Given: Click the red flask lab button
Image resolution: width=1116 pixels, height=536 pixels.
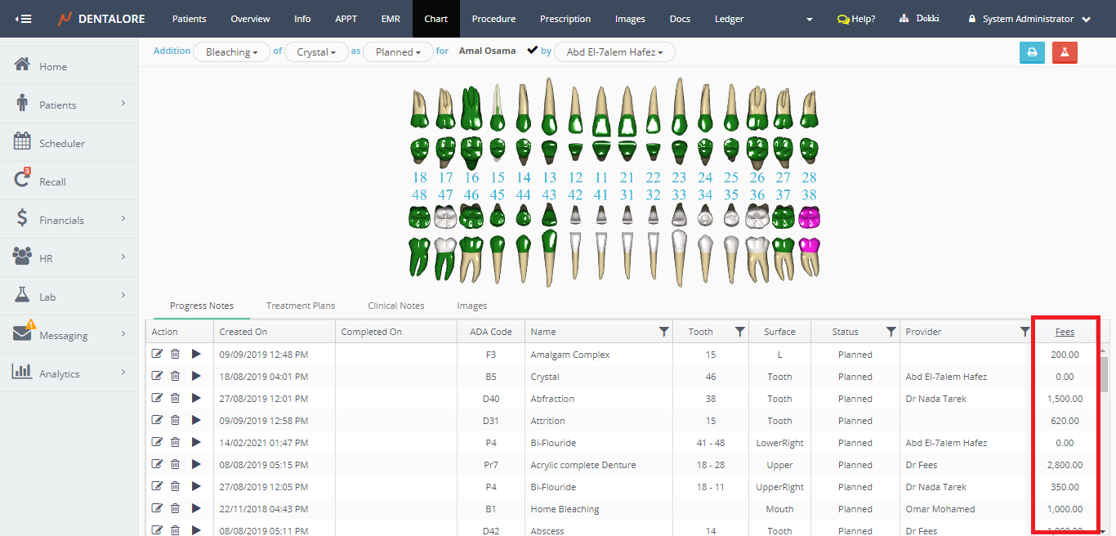Looking at the screenshot, I should [1065, 52].
